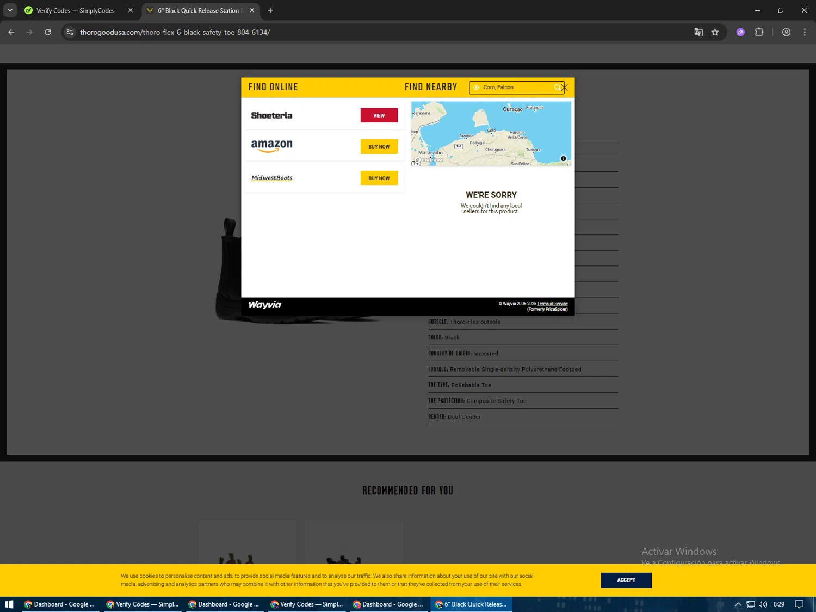Bookmark this page with the star icon

click(x=715, y=32)
